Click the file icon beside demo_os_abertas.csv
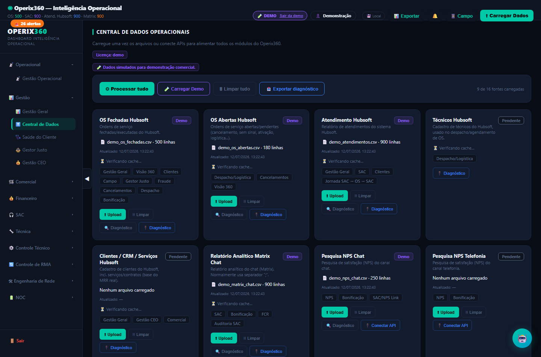 213,148
